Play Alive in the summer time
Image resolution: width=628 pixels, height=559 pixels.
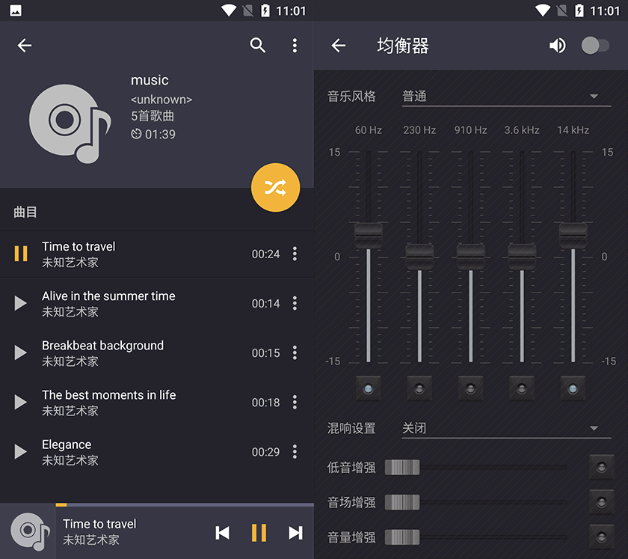pyautogui.click(x=20, y=303)
